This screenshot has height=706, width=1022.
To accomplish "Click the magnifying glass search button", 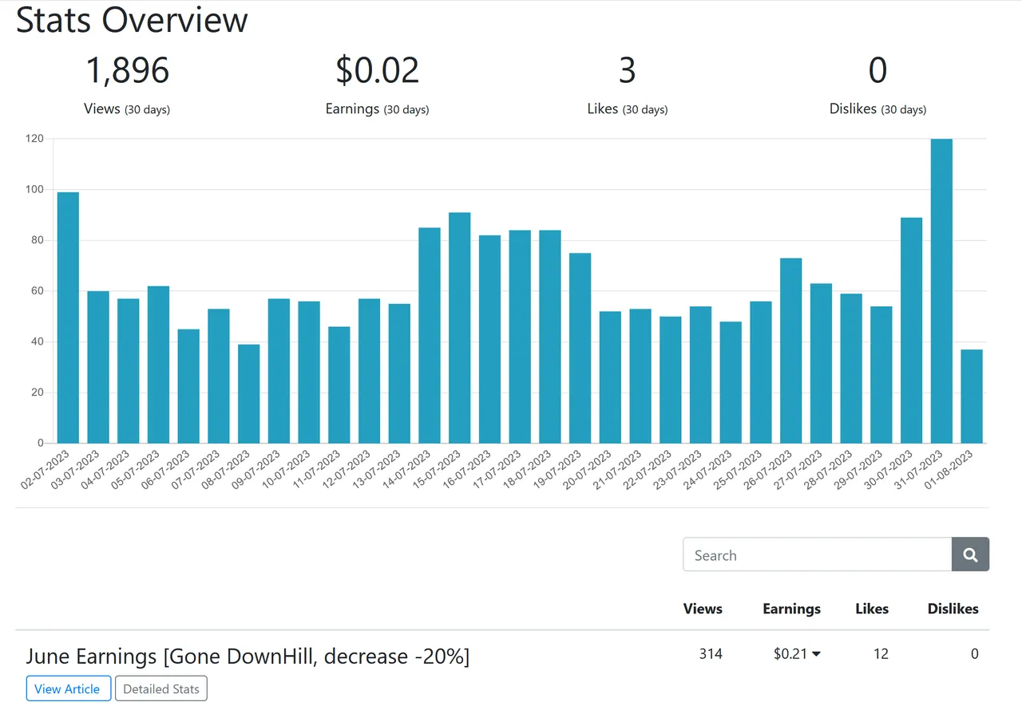I will [970, 555].
